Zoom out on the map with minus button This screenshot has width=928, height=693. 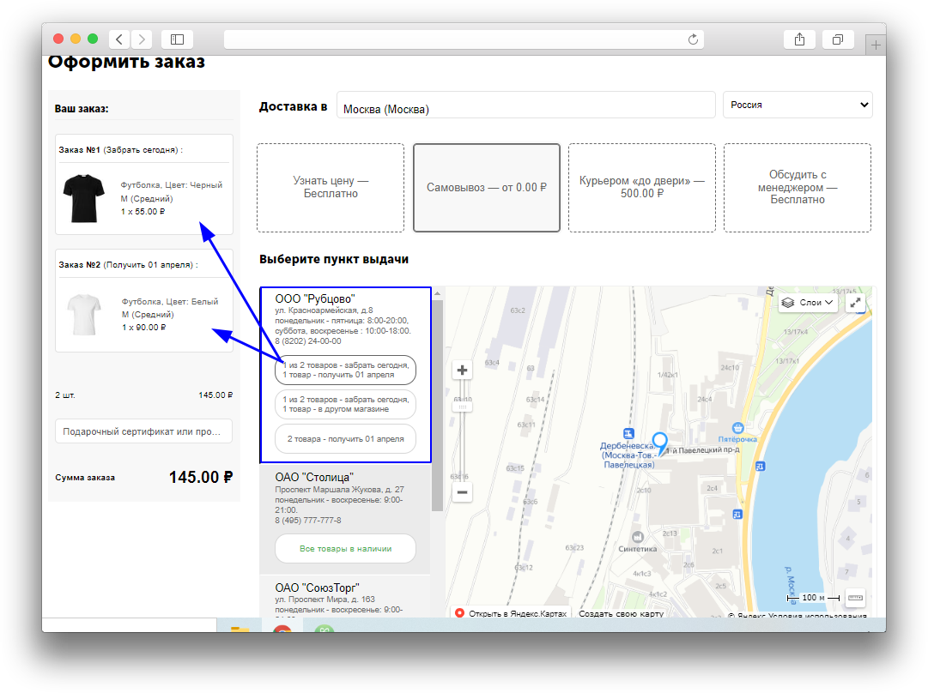pos(462,492)
